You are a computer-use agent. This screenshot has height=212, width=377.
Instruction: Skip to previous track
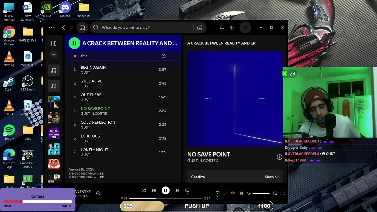pos(154,191)
